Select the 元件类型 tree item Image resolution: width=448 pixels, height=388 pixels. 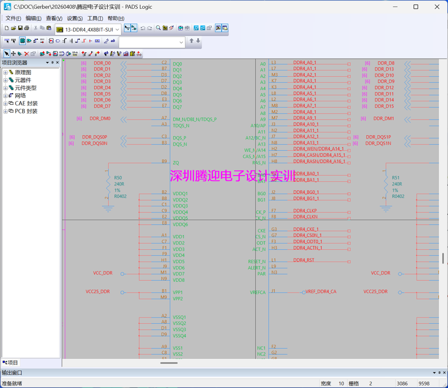coord(25,88)
